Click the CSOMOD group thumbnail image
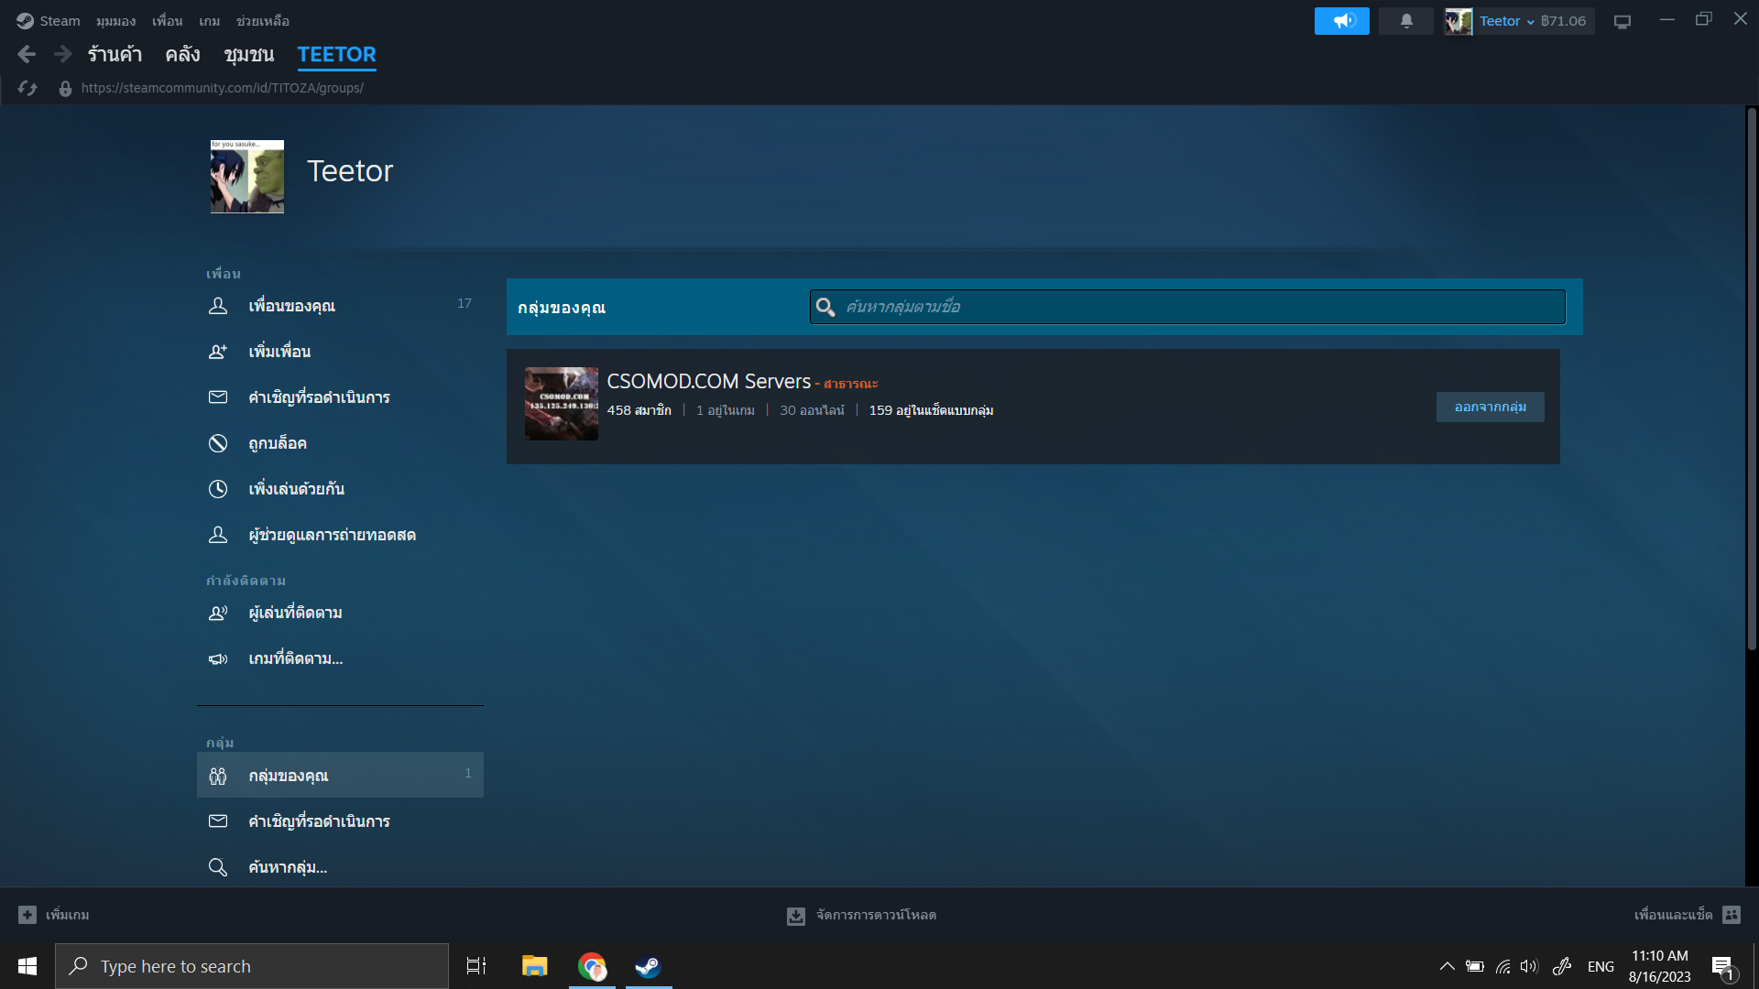The height and width of the screenshot is (989, 1759). (x=561, y=404)
